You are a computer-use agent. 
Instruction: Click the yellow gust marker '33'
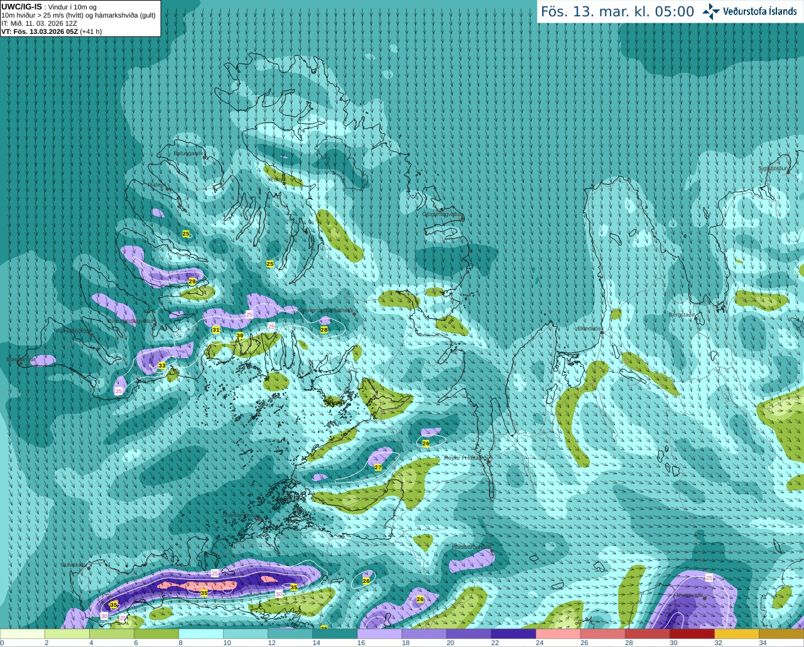tap(162, 366)
